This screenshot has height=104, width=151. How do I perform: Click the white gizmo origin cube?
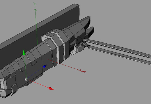[26, 79]
